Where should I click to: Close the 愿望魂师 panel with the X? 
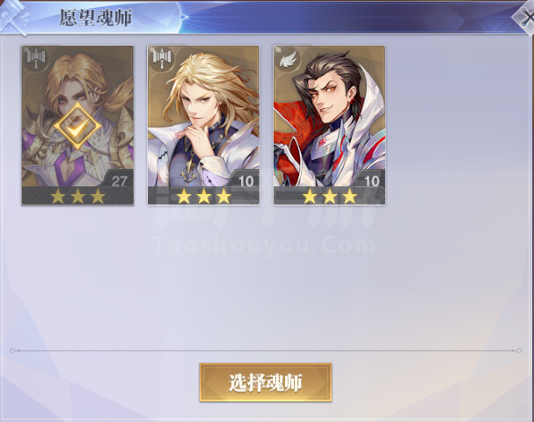526,17
